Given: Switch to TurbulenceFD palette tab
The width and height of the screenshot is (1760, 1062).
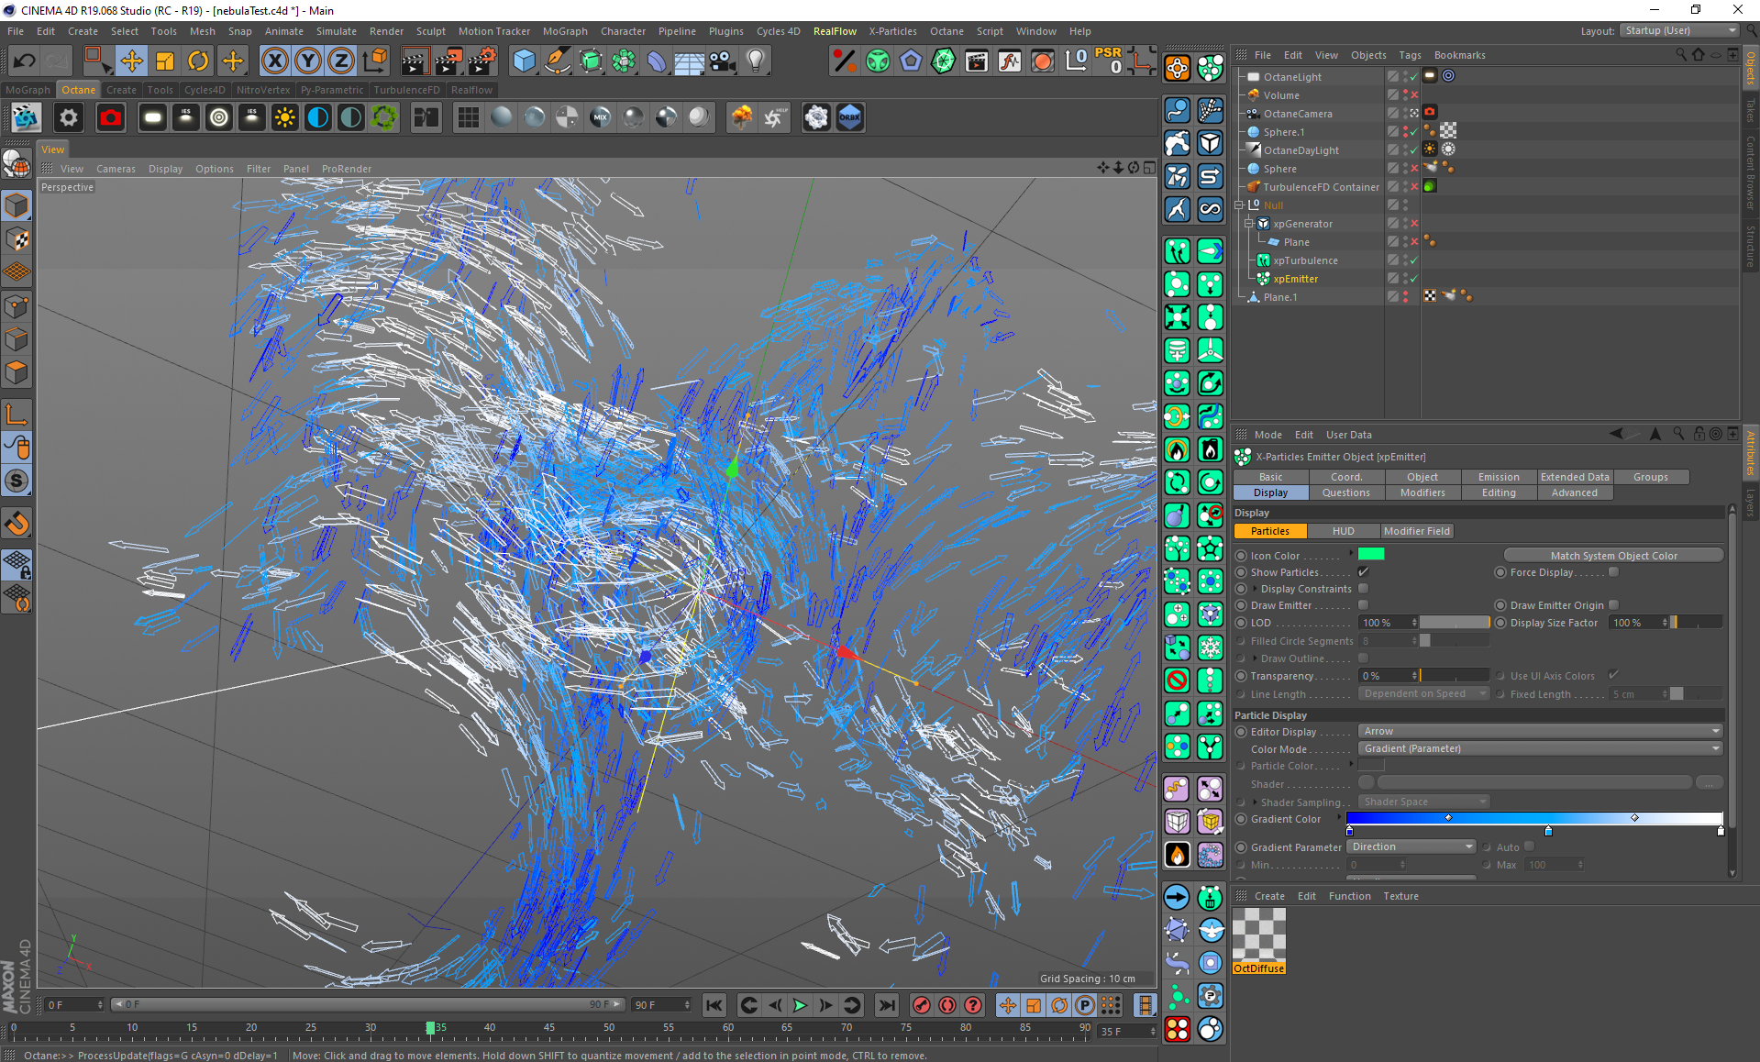Looking at the screenshot, I should (406, 90).
